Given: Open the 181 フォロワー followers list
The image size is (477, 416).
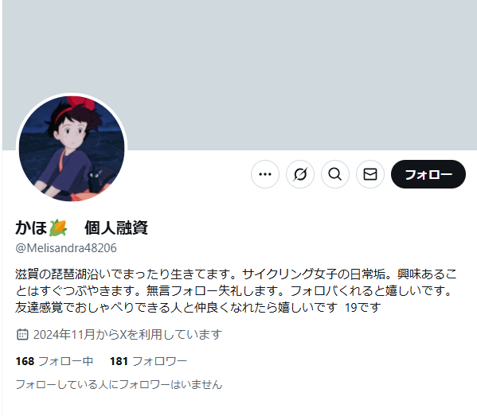Looking at the screenshot, I should [x=148, y=361].
